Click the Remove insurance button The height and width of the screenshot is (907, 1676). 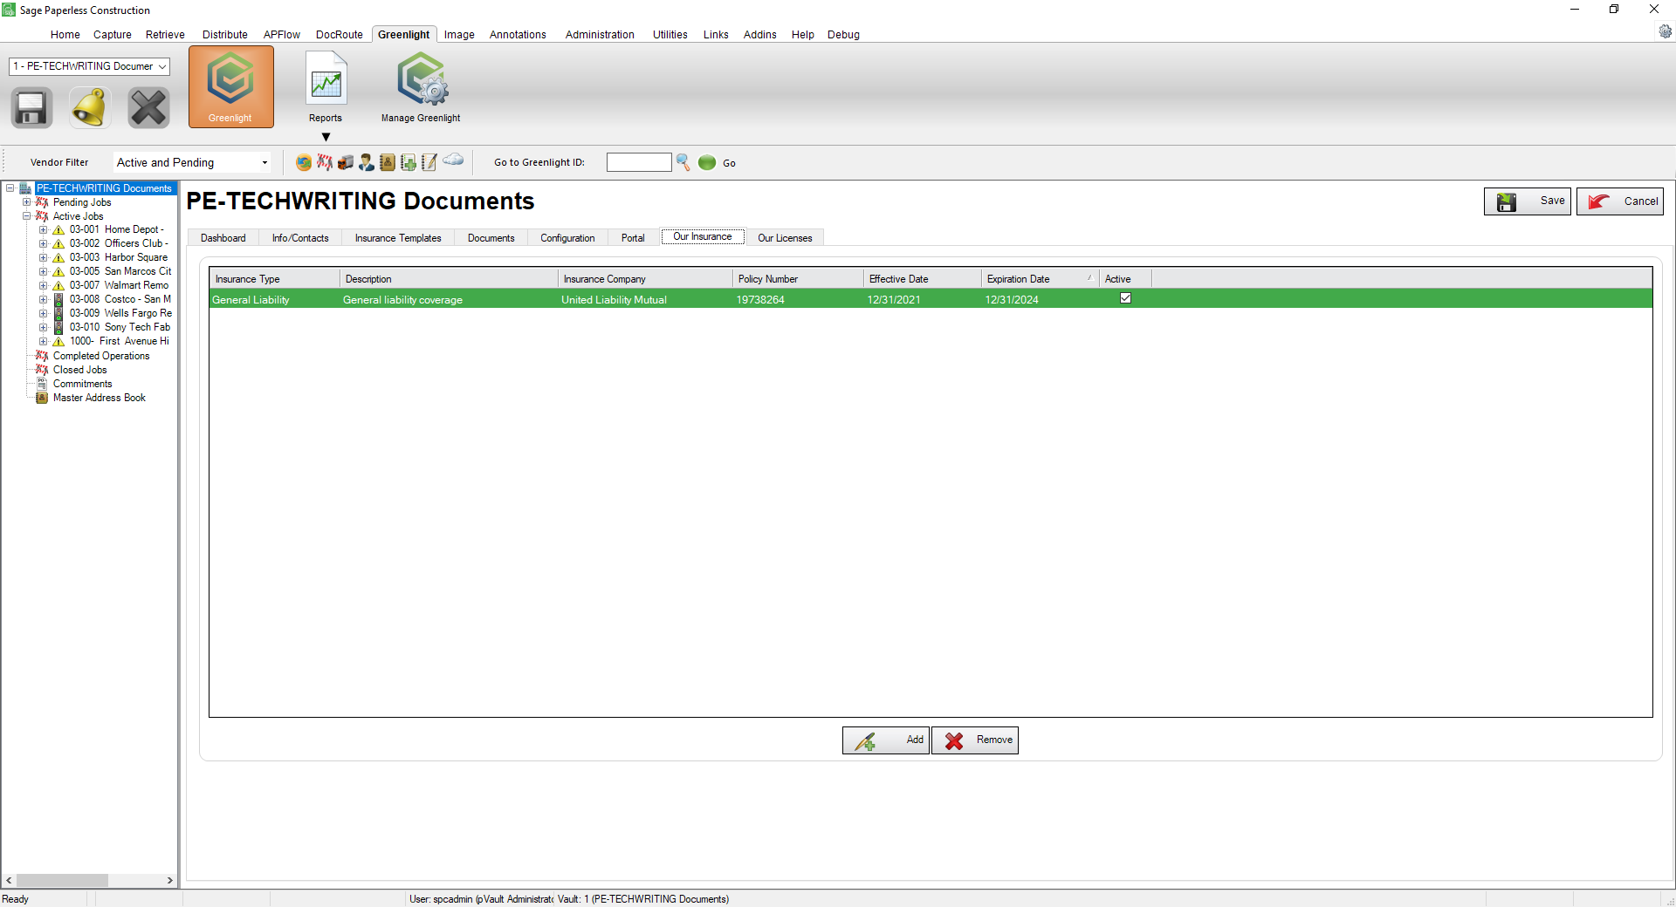(x=975, y=740)
